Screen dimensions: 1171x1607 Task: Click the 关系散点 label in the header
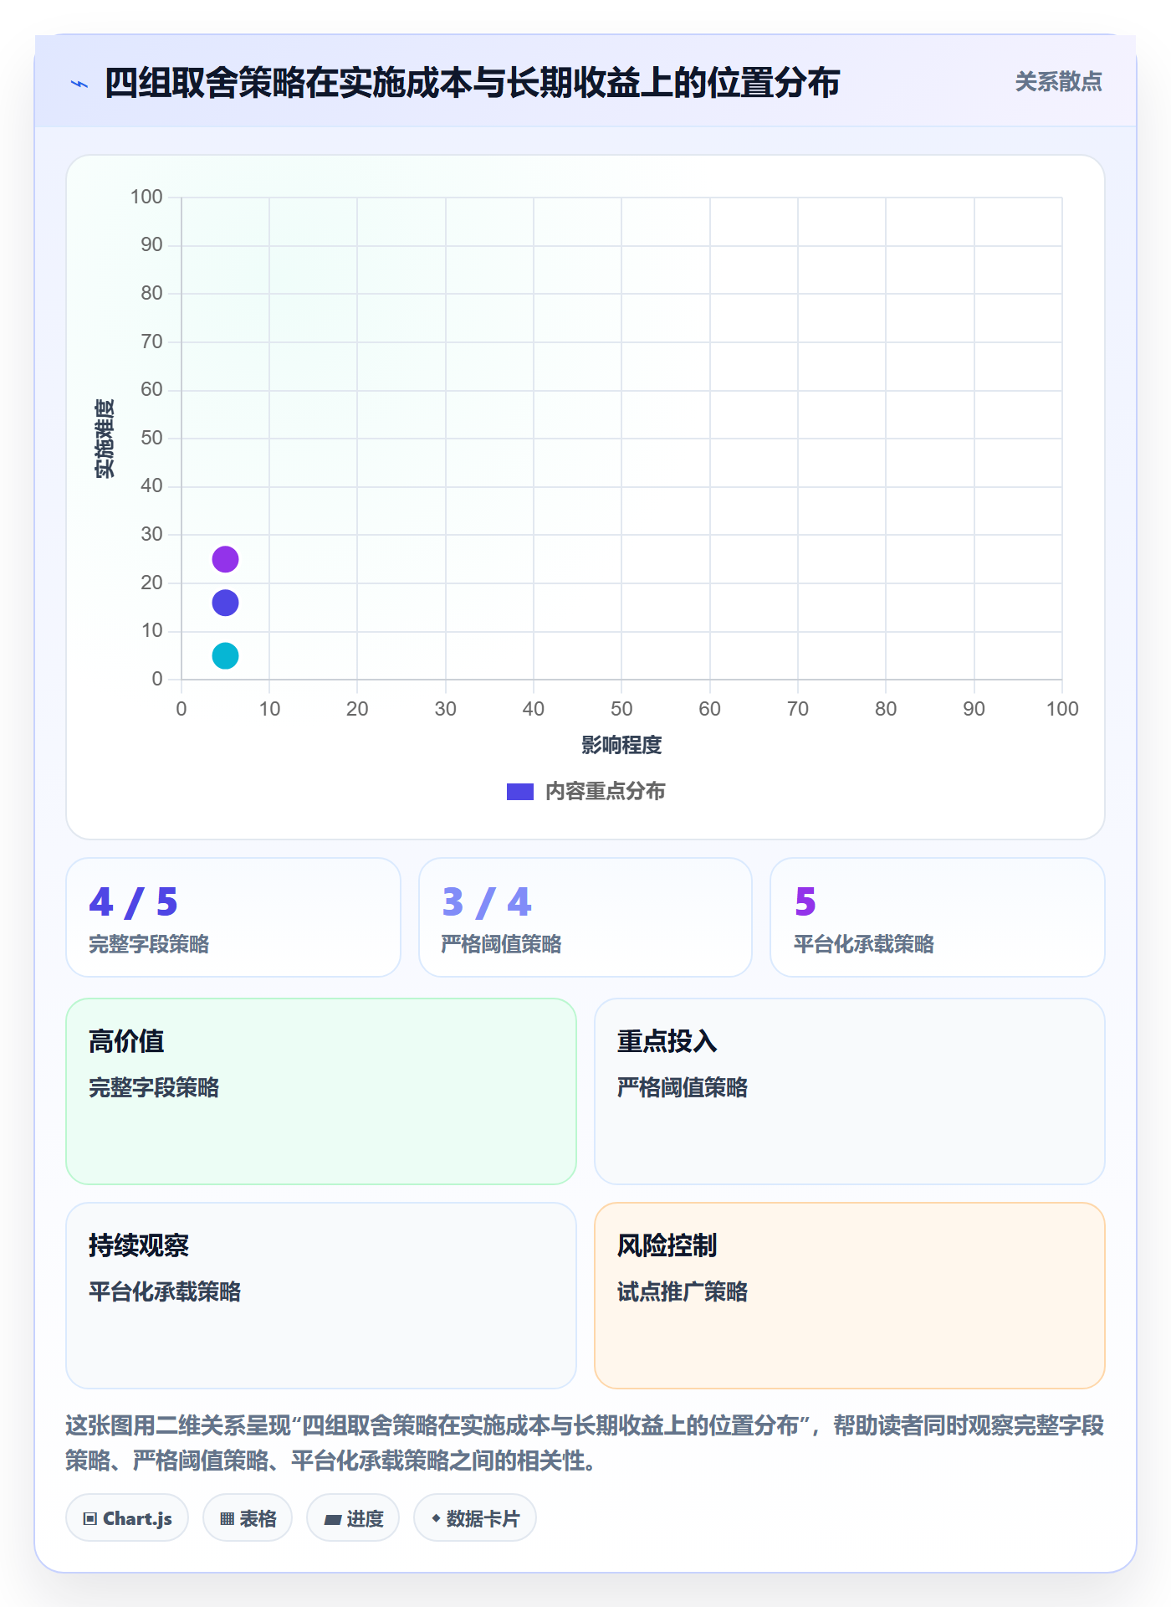pyautogui.click(x=1059, y=82)
